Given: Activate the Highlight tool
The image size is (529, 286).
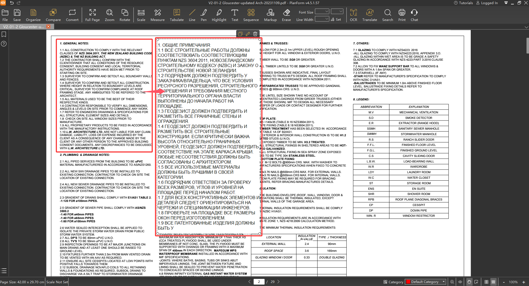Looking at the screenshot, I should click(x=219, y=15).
